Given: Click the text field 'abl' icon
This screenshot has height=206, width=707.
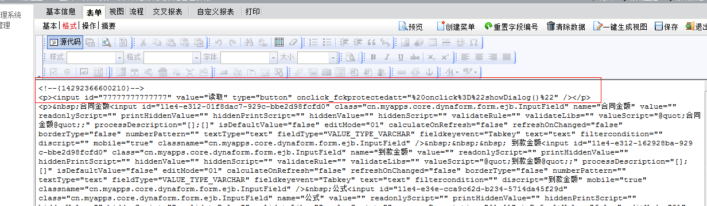Looking at the screenshot, I should (84, 72).
